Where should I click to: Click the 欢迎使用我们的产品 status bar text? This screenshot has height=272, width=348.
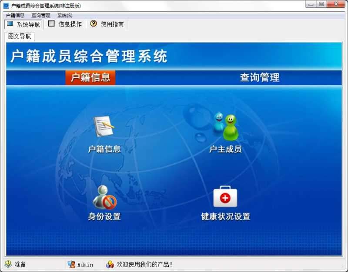pos(144,264)
